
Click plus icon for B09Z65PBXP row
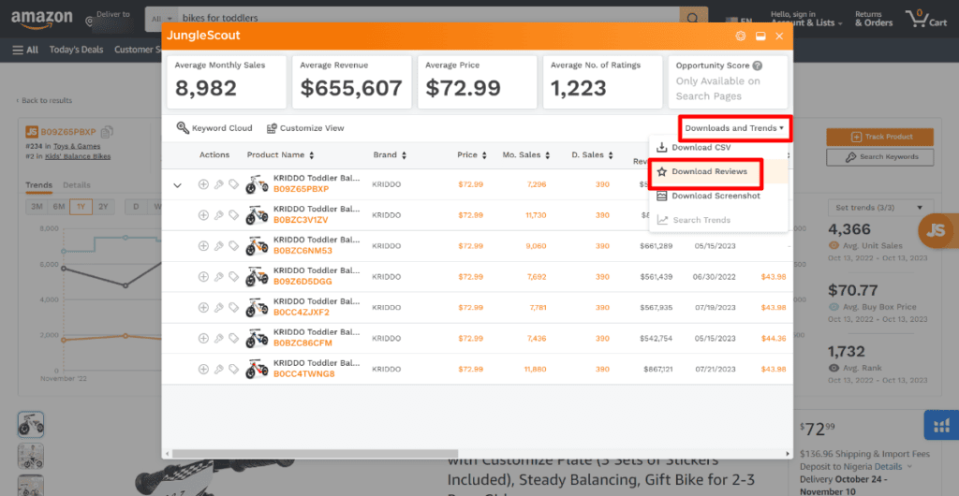click(x=203, y=183)
